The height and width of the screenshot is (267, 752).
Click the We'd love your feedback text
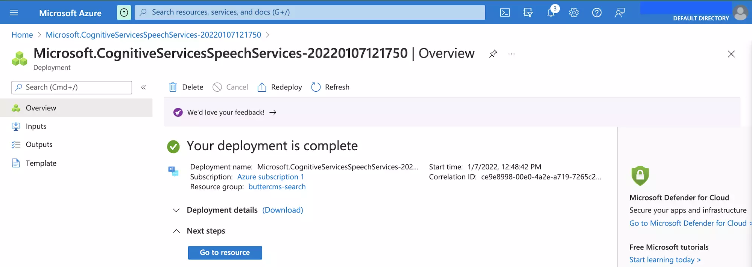(x=226, y=112)
